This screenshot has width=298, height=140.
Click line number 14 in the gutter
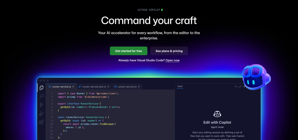[52, 138]
